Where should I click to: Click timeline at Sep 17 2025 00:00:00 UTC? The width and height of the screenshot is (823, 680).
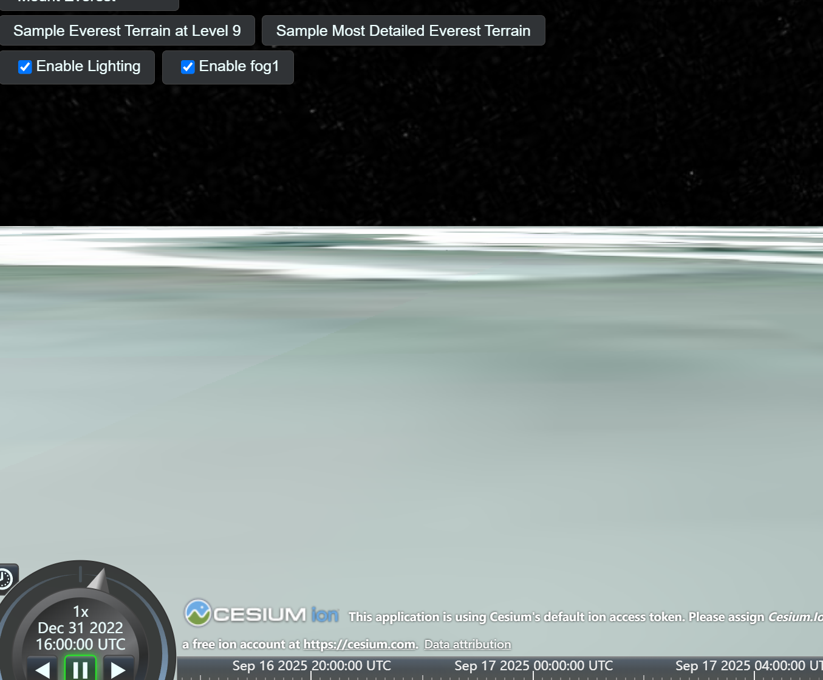pos(533,666)
